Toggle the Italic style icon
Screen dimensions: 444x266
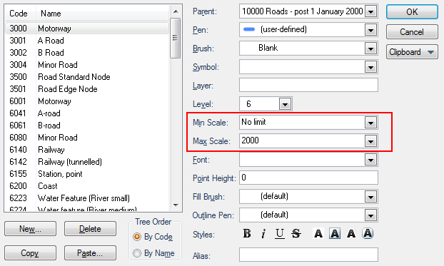[x=263, y=234]
